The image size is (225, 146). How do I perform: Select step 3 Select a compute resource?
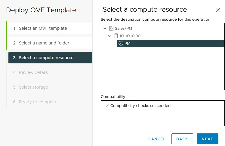click(x=46, y=58)
